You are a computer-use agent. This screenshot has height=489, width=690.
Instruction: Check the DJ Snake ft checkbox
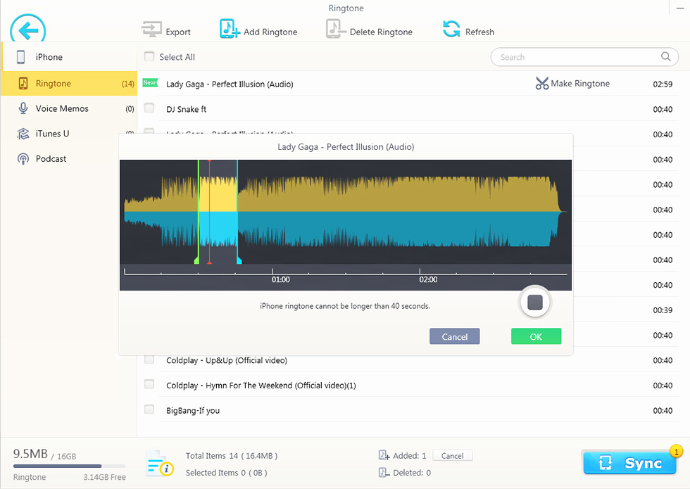[149, 108]
